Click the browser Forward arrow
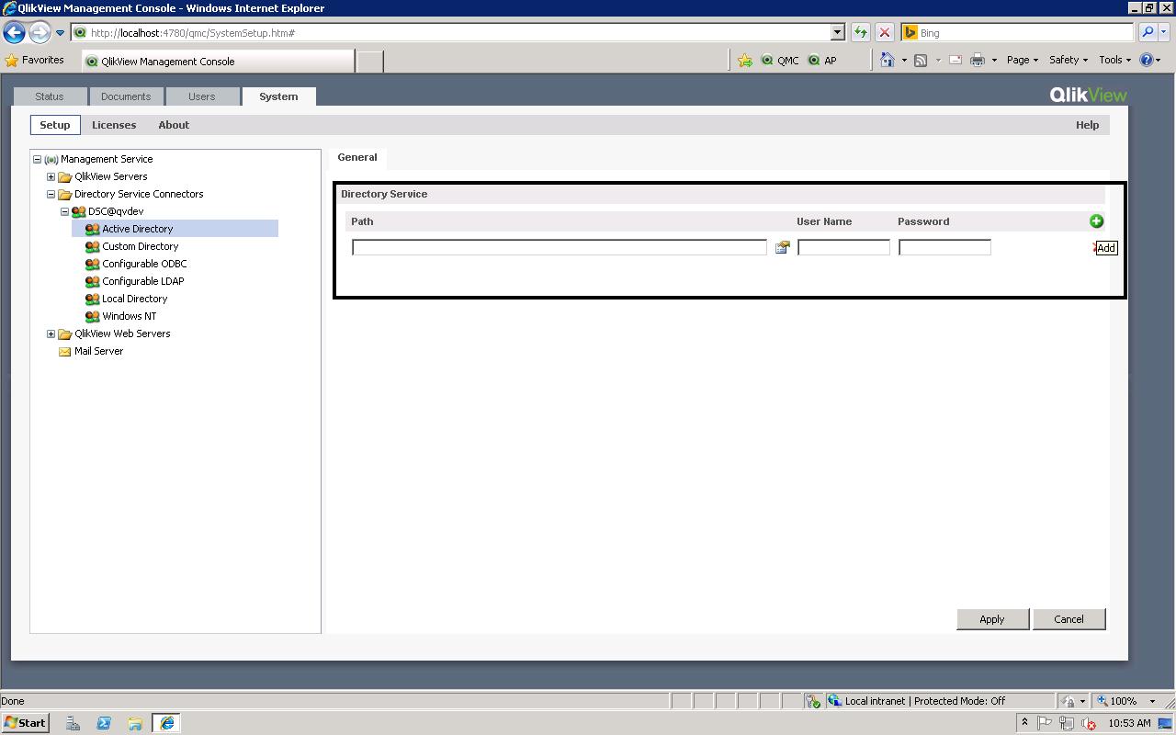Image resolution: width=1176 pixels, height=735 pixels. coord(39,33)
